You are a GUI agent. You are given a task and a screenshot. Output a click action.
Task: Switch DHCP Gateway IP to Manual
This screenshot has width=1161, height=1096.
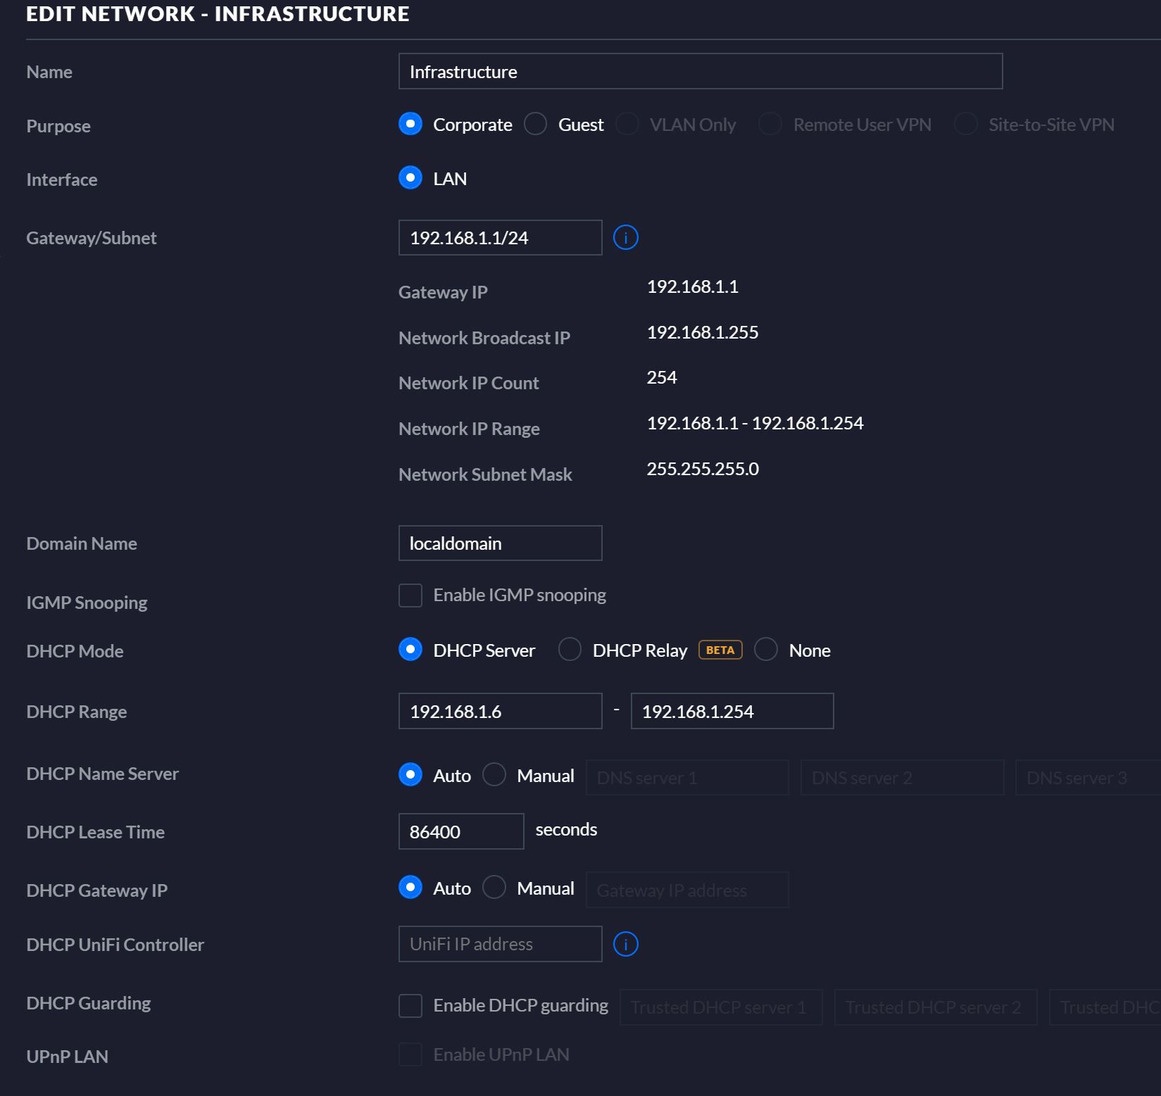[494, 888]
